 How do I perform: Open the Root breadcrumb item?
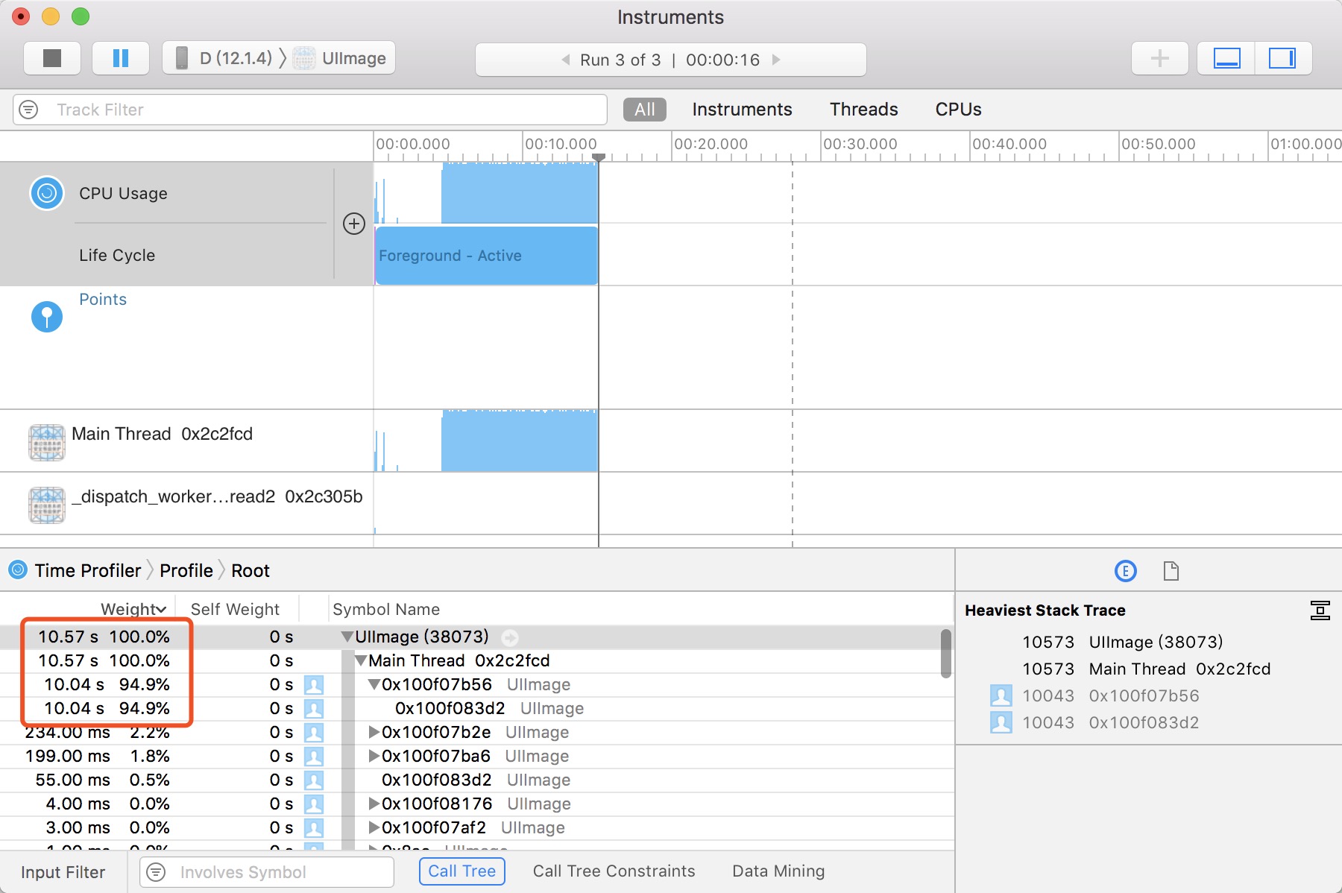pyautogui.click(x=251, y=570)
